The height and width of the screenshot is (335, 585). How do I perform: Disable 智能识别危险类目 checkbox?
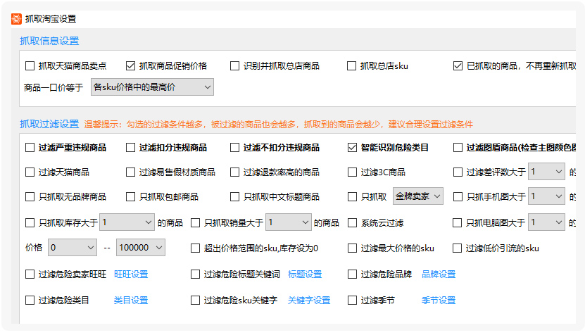[x=352, y=148]
